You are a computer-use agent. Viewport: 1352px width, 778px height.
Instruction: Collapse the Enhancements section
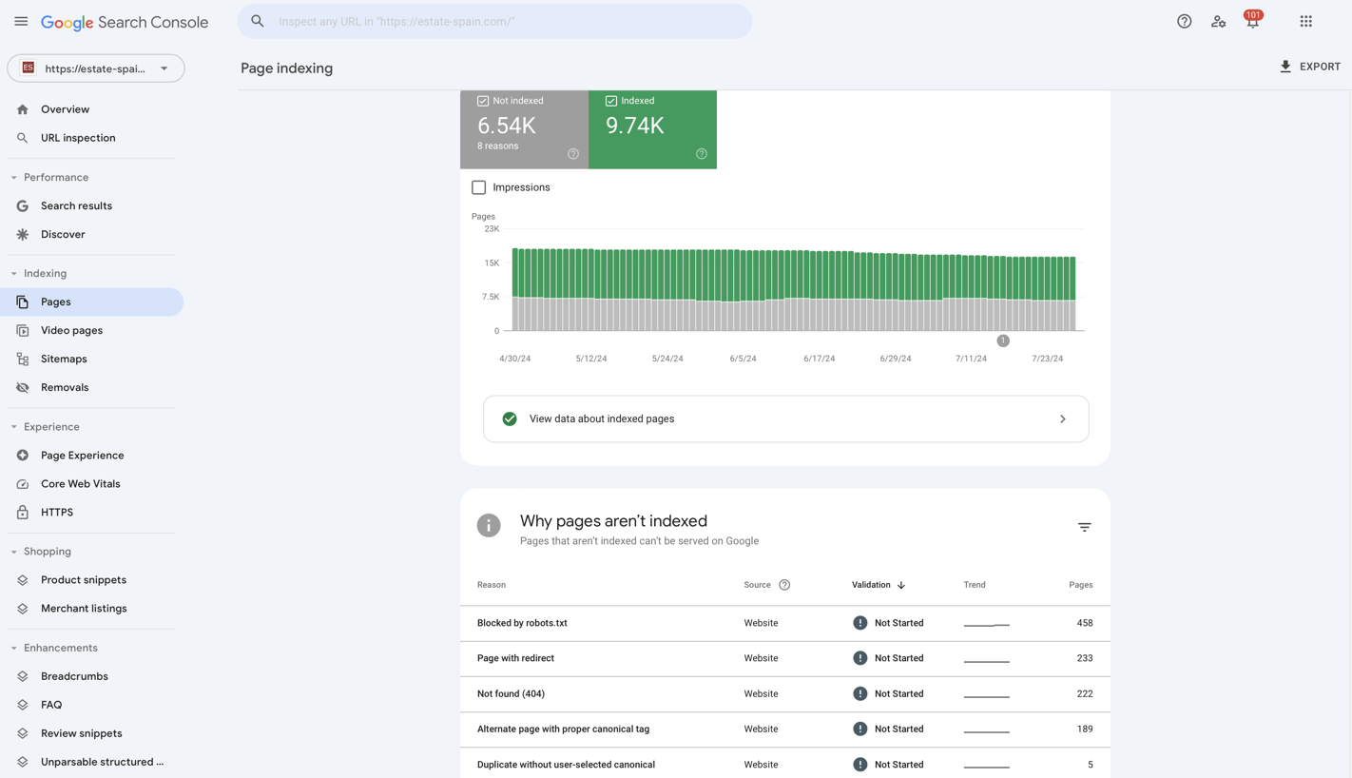click(12, 647)
